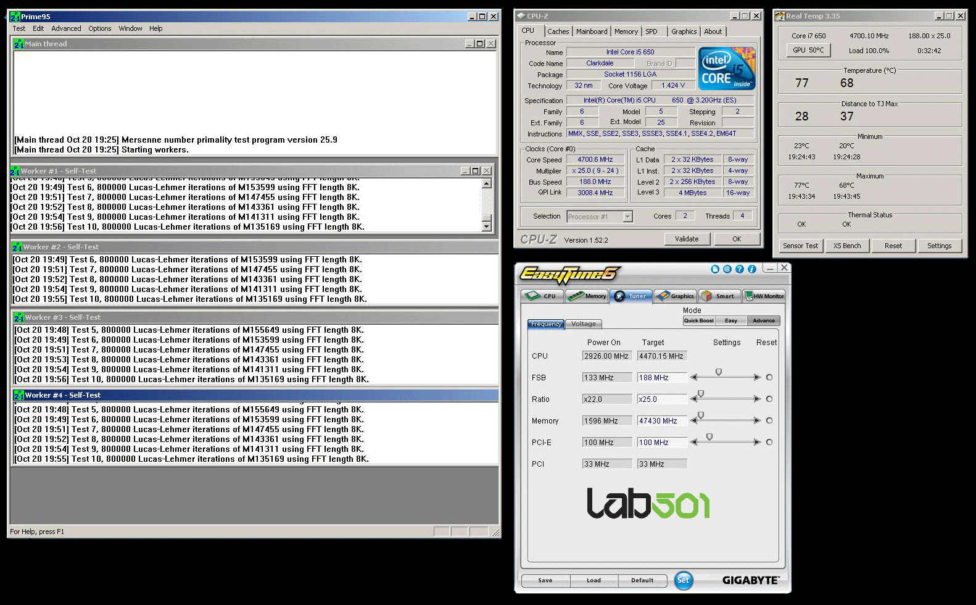Screen dimensions: 976x605
Task: Open the Smart tab in EasyTune6
Action: [x=719, y=296]
